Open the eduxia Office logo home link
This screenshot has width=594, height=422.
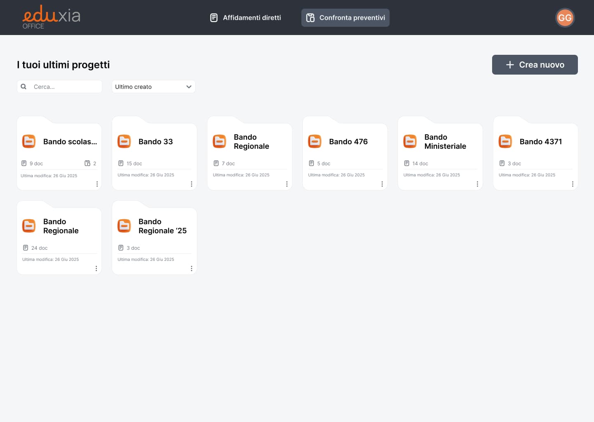tap(51, 17)
